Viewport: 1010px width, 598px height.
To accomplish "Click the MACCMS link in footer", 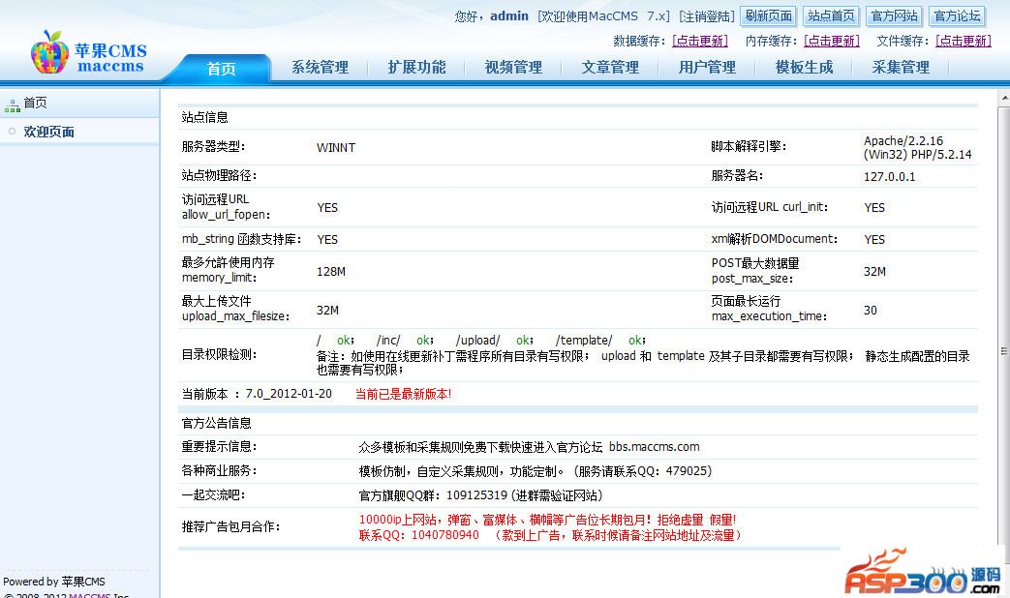I will click(89, 596).
